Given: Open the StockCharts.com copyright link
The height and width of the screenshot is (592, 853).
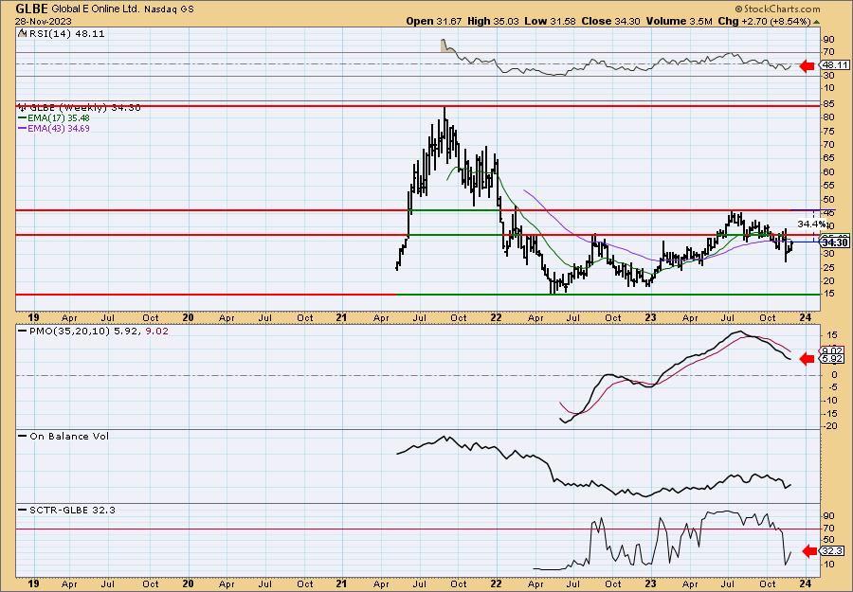Looking at the screenshot, I should click(x=777, y=9).
